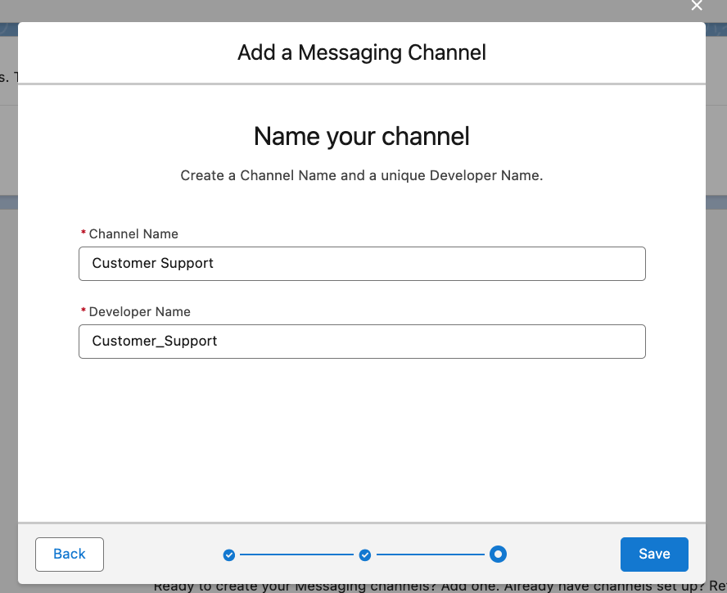Click the 'Channel Name' field label
Screen dimensions: 727x593
click(x=132, y=233)
